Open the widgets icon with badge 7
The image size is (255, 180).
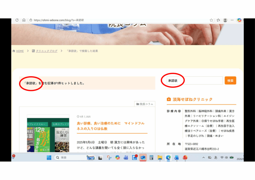pyautogui.click(x=13, y=157)
